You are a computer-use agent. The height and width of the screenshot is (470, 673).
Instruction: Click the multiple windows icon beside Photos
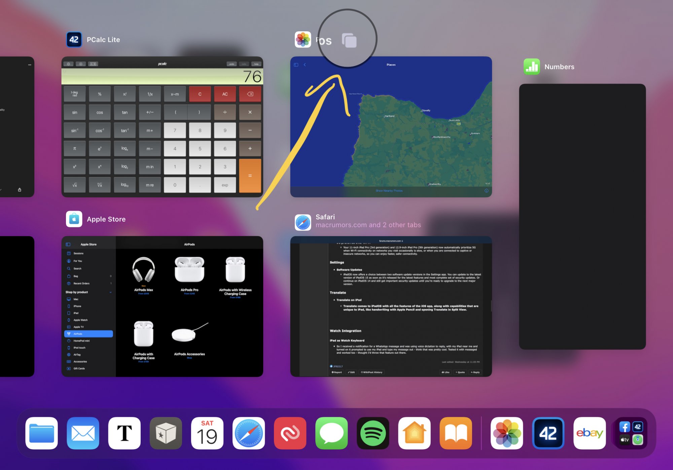click(x=349, y=40)
